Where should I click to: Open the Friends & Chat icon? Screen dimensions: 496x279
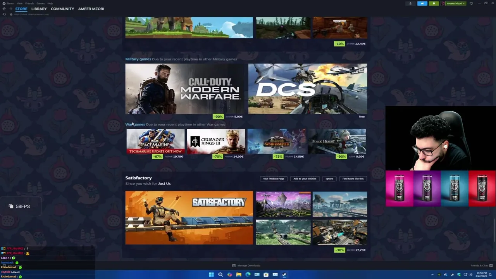click(491, 265)
